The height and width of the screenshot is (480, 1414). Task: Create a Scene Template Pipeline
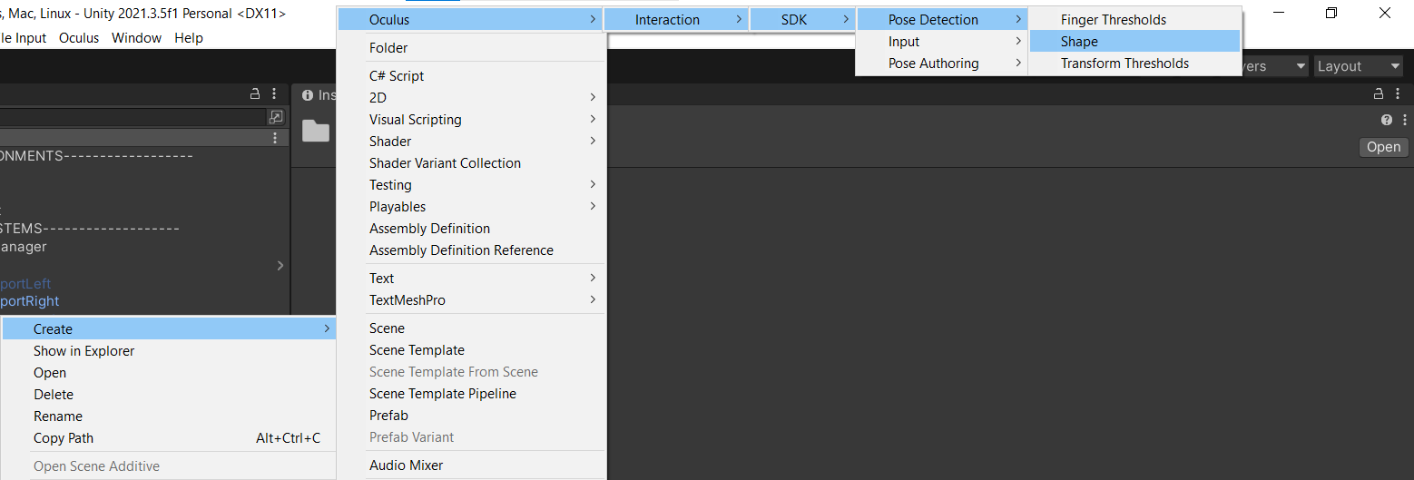tap(470, 394)
